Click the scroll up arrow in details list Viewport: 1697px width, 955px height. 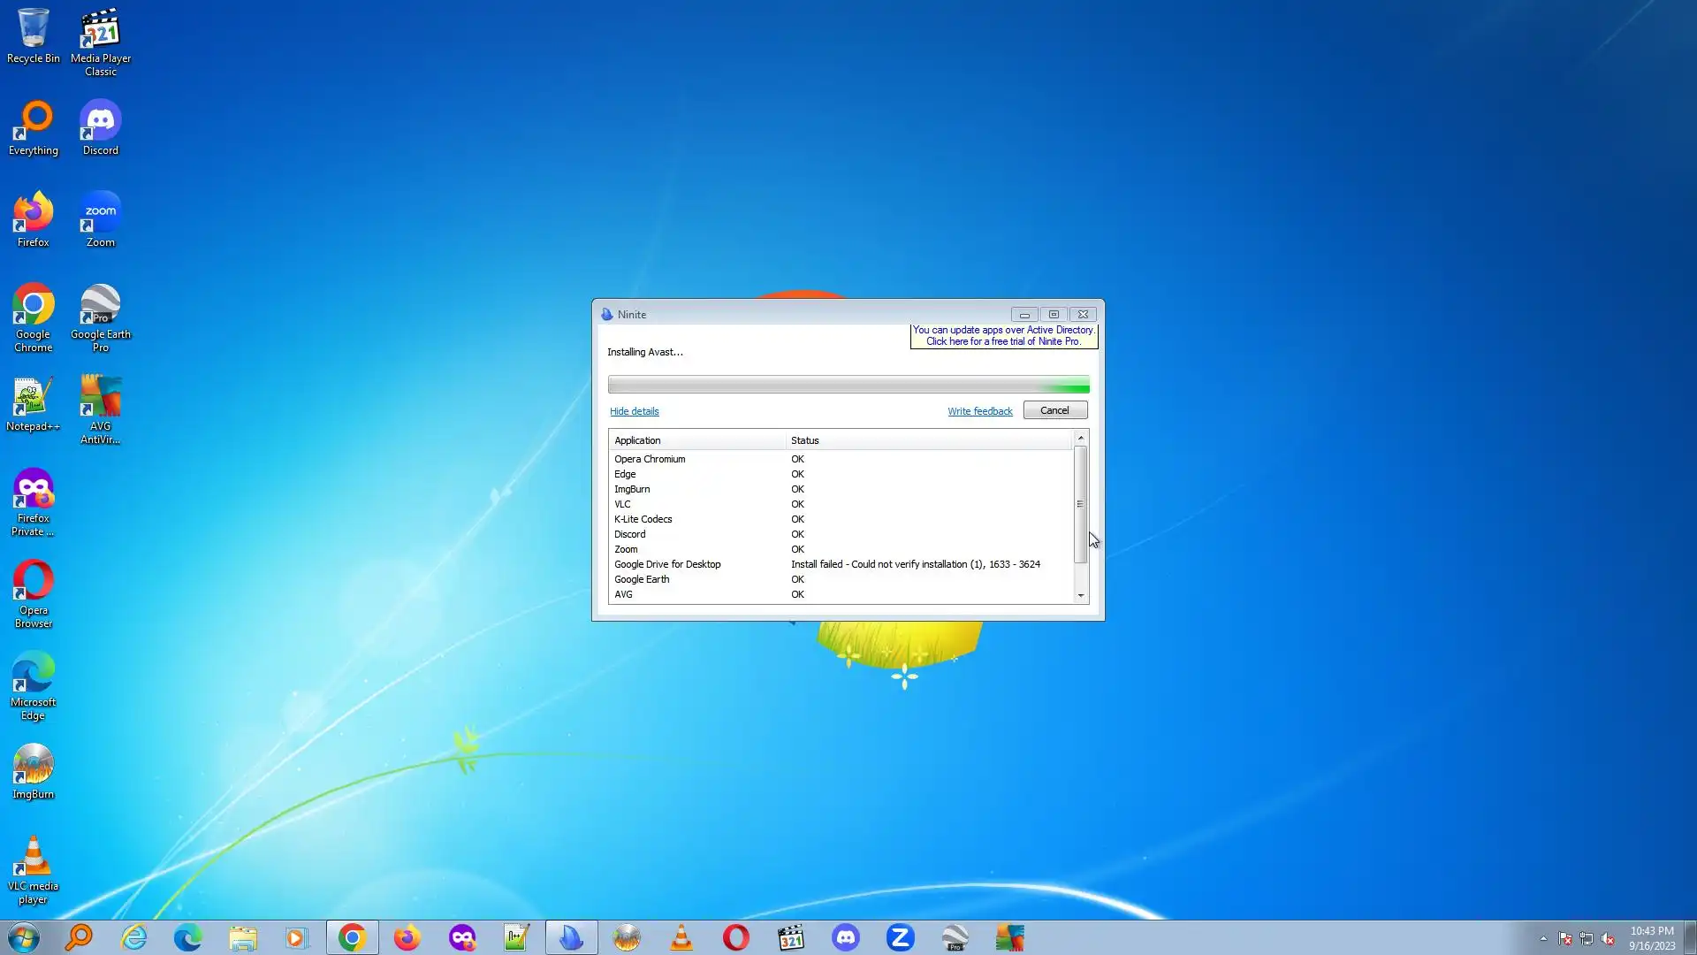click(x=1080, y=439)
